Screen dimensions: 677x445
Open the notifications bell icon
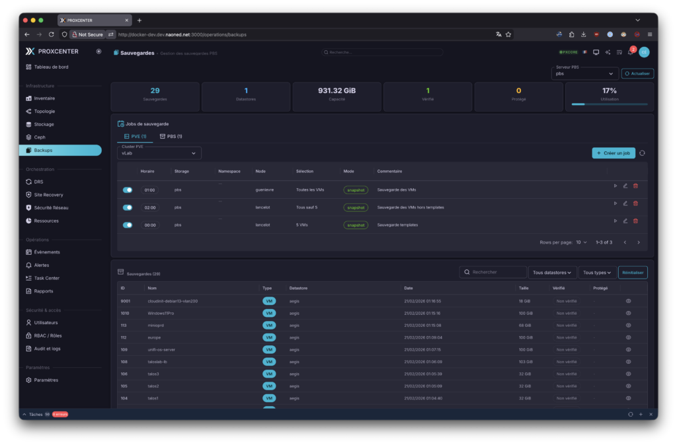pos(630,52)
